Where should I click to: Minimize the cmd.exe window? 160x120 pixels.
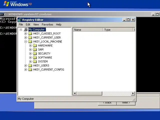(x=153, y=14)
